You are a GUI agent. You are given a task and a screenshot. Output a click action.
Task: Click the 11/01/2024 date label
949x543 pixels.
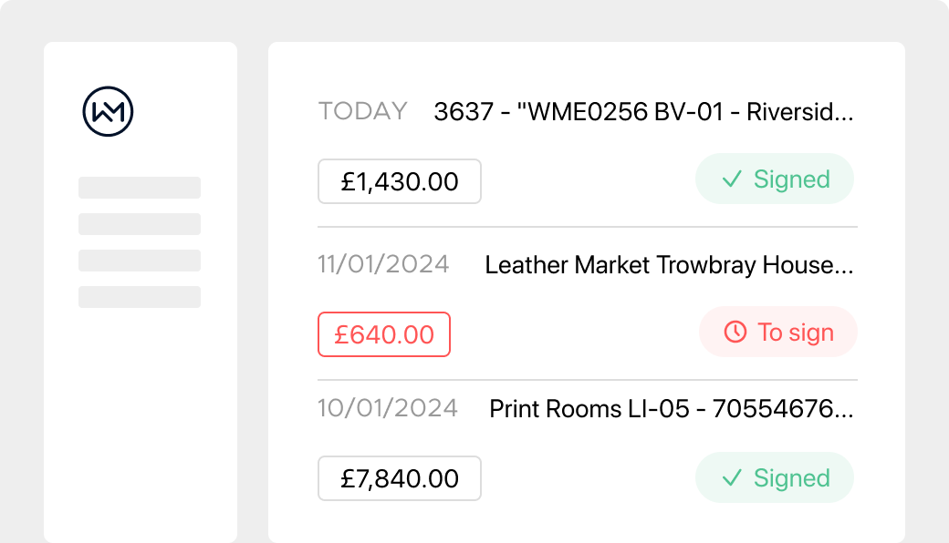pos(383,264)
